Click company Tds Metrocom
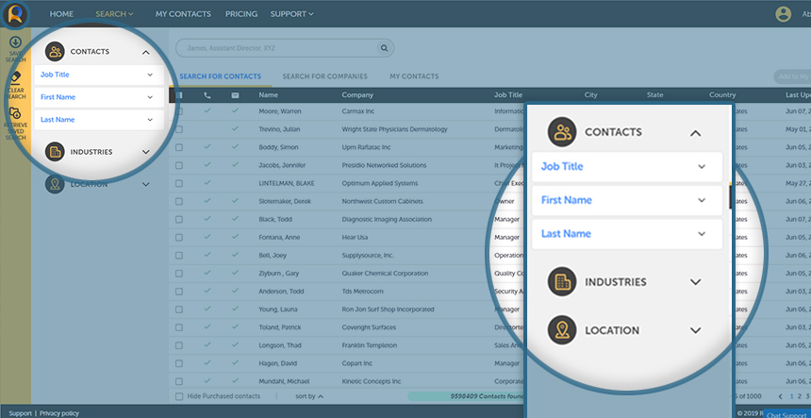The image size is (811, 418). point(362,292)
